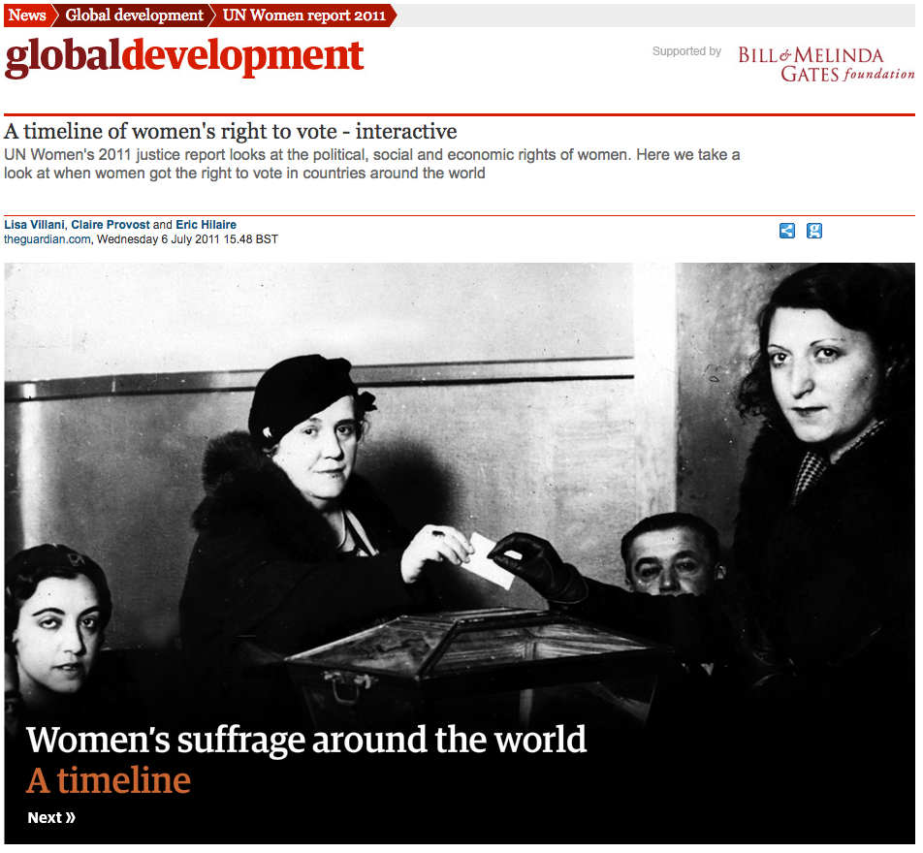
Task: Click 'A timeline' orange subtitle text
Action: 107,779
